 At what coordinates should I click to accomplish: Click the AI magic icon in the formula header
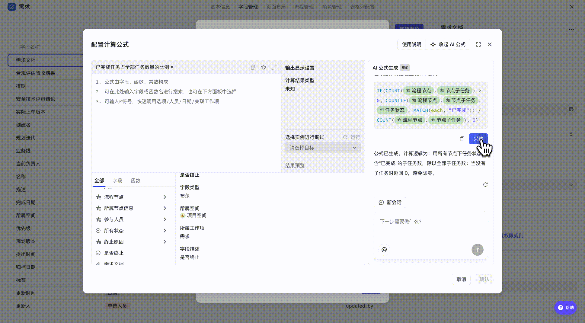tap(264, 67)
